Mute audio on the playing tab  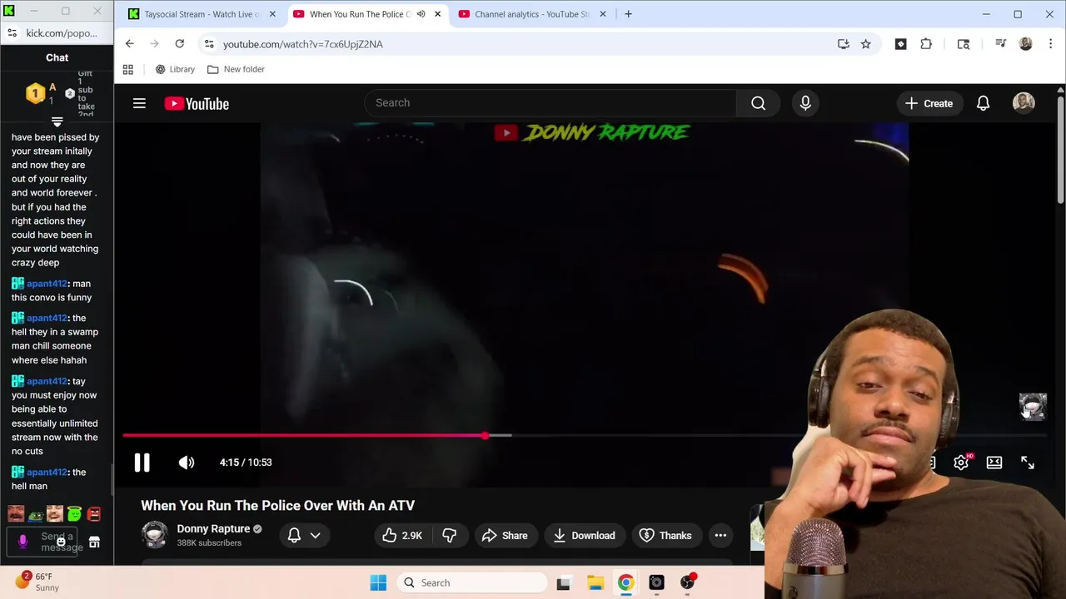421,14
